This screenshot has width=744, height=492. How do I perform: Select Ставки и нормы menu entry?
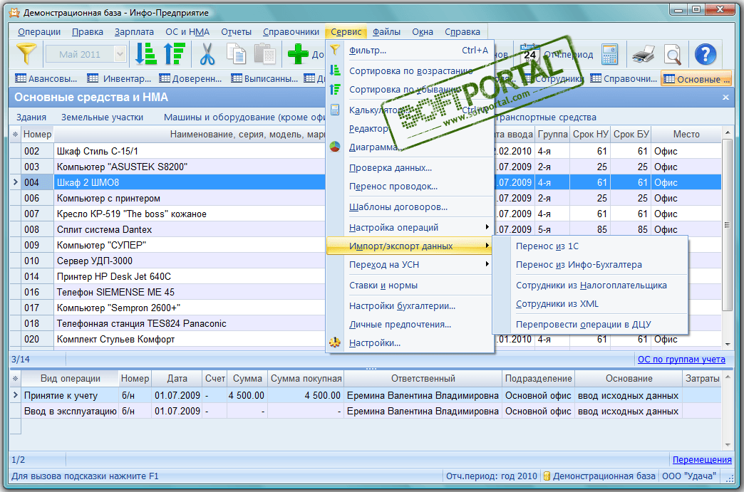tap(410, 286)
